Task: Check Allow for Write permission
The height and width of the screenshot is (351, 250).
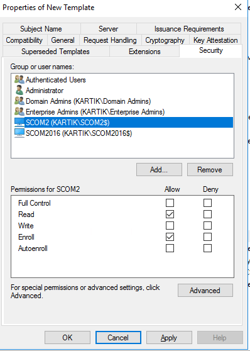Action: 170,226
